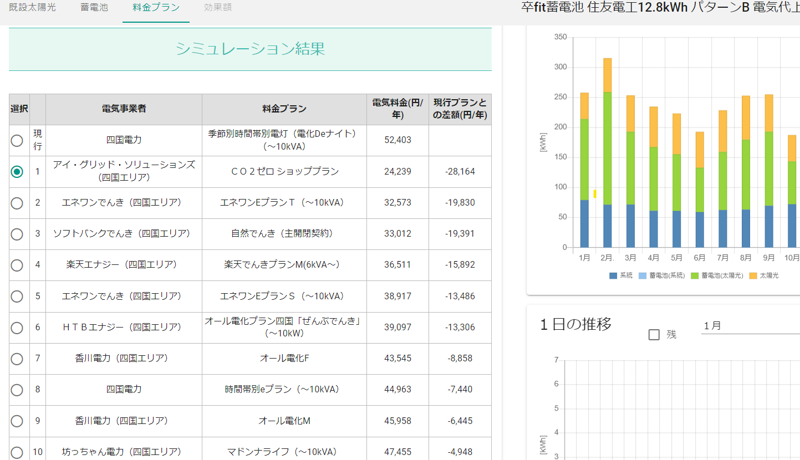This screenshot has height=460, width=800.
Task: Choose row 9 オール電化M radio button
Action: (x=17, y=421)
